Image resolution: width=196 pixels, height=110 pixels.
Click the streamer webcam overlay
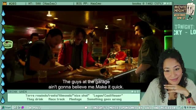pyautogui.click(x=168, y=77)
